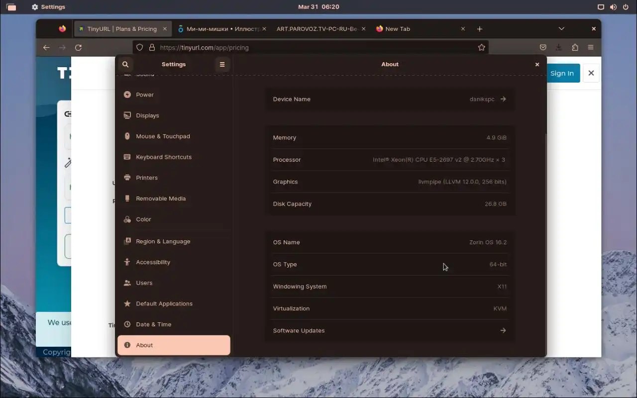Viewport: 637px width, 398px height.
Task: Open Color settings panel
Action: (174, 219)
